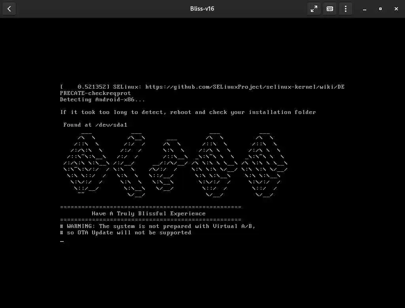Open the keyboard shortcuts menu icon
The width and height of the screenshot is (405, 308).
pyautogui.click(x=329, y=9)
